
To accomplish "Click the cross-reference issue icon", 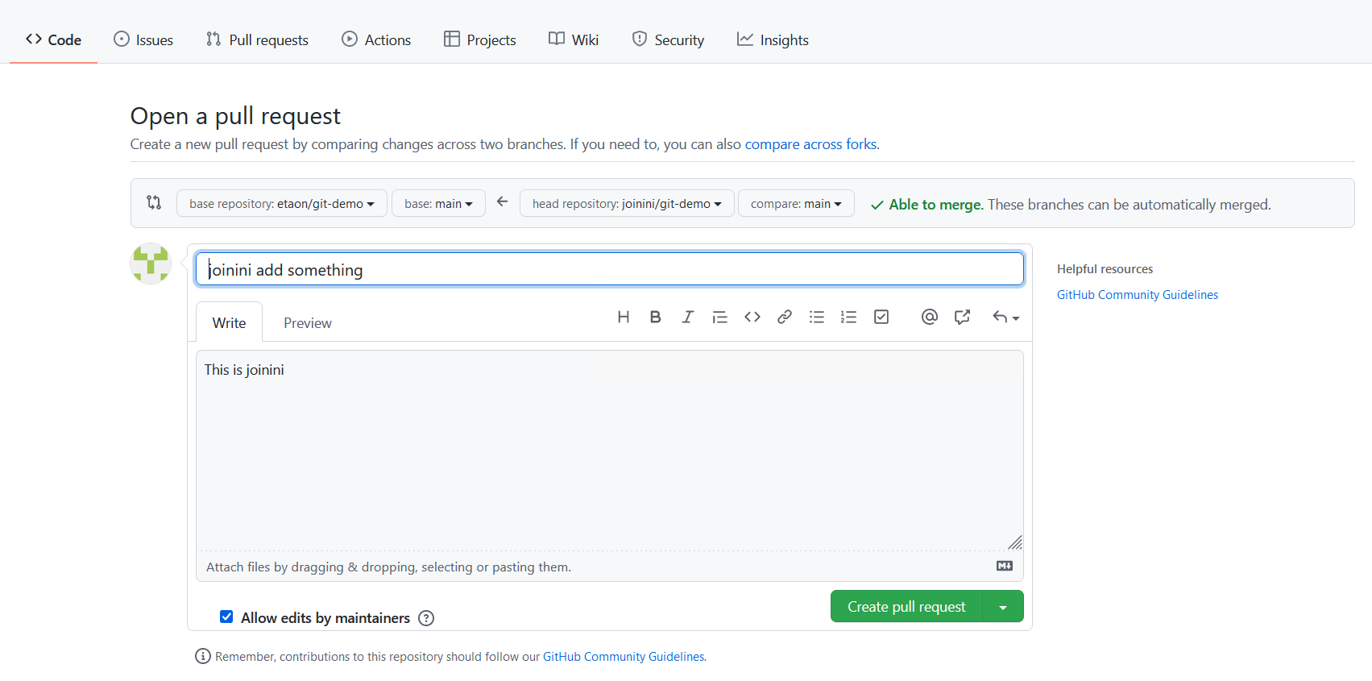I will (x=962, y=317).
